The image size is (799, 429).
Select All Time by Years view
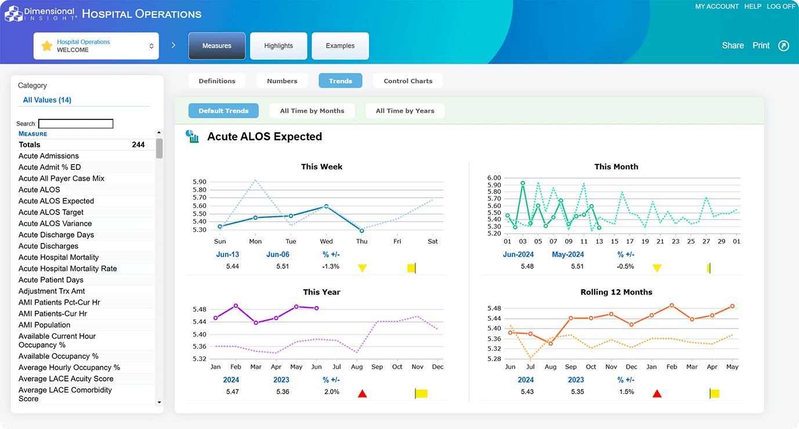pos(405,111)
